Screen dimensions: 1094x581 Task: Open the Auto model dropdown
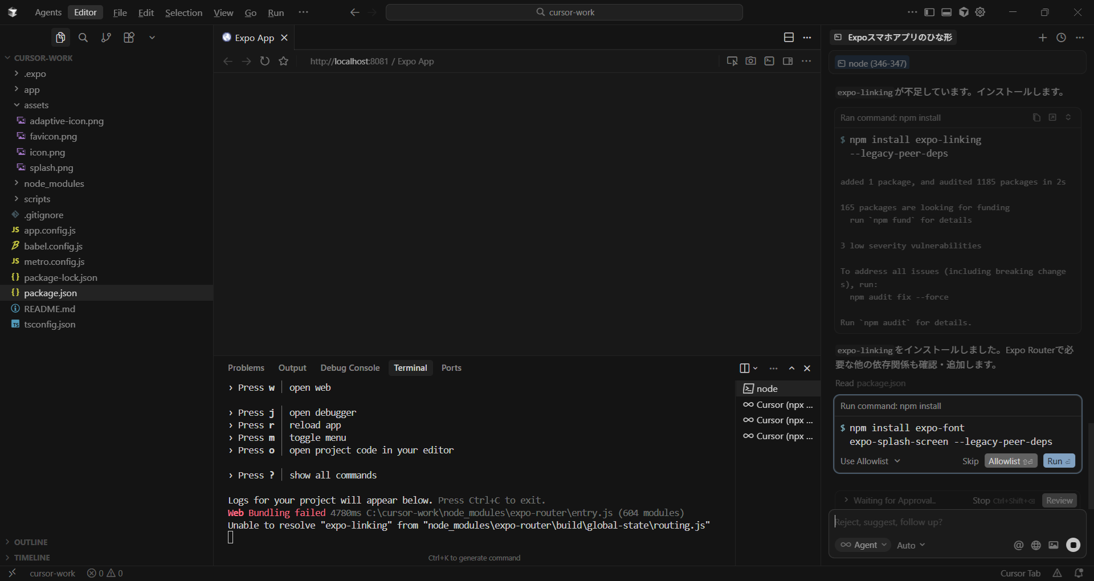(911, 546)
